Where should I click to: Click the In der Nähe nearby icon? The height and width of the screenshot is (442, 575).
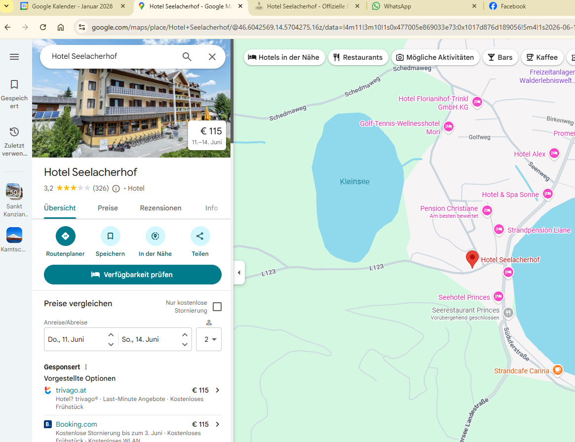[155, 236]
